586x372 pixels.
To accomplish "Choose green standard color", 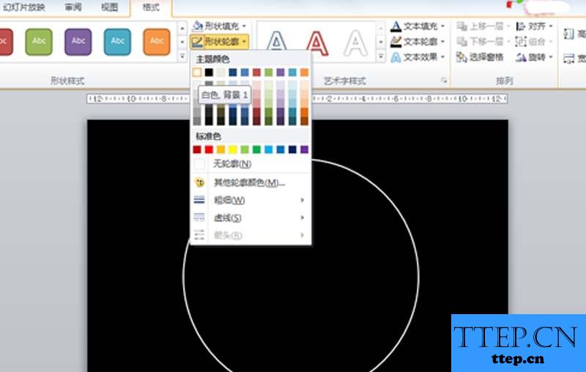I will 257,149.
